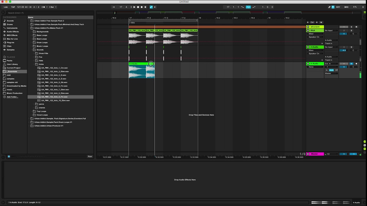Click the TAP tempo button

click(x=13, y=7)
